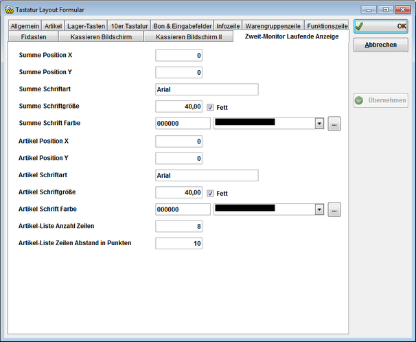Go to the Infozeile tab
The image size is (416, 342).
[228, 26]
